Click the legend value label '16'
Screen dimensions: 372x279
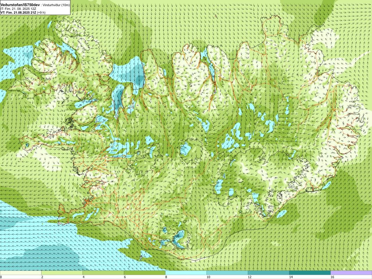pyautogui.click(x=332, y=277)
